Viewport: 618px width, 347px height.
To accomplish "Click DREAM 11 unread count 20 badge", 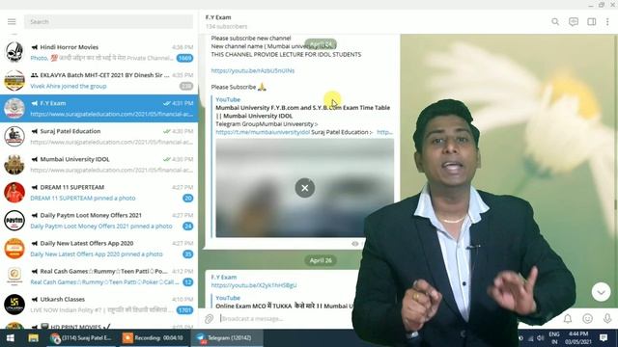I will tap(188, 198).
